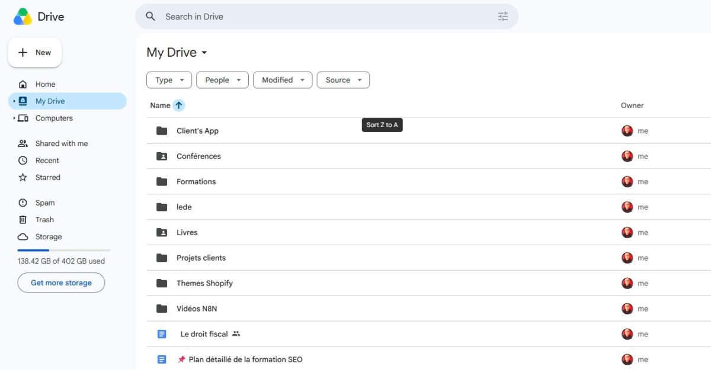711x370 pixels.
Task: Click the Le droit fiscal document icon
Action: pyautogui.click(x=162, y=334)
